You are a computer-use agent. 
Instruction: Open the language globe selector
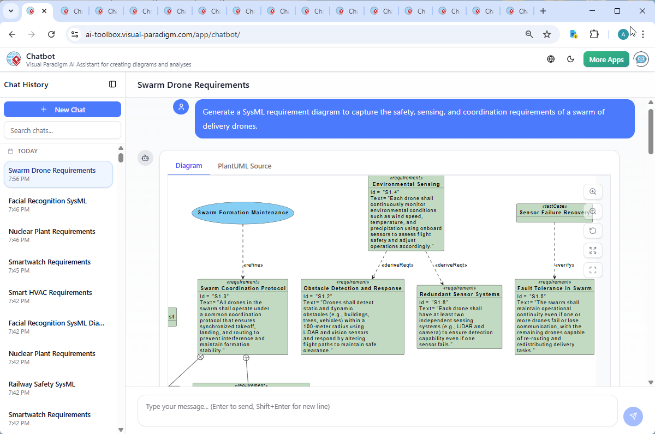tap(551, 59)
